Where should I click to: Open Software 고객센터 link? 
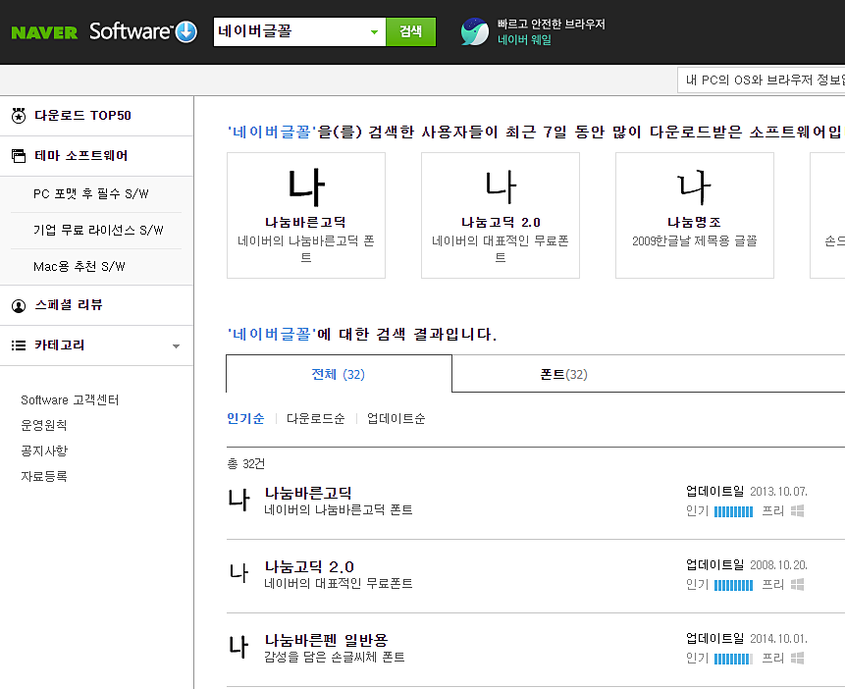pos(70,400)
